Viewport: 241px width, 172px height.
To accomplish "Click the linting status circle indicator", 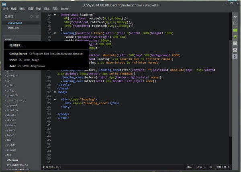I will pyautogui.click(x=210, y=166).
